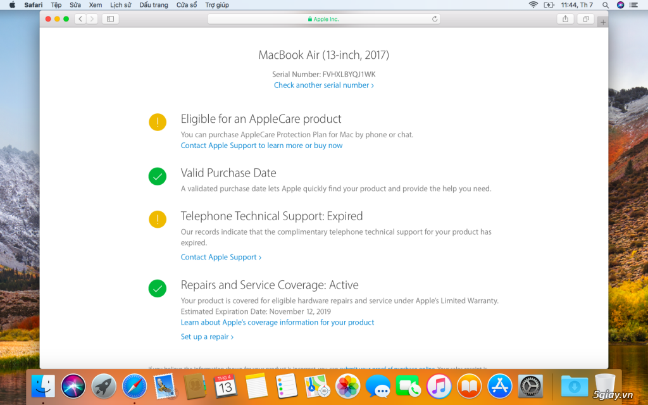Click green checkmark beside Repairs and Service Coverage
The image size is (648, 405).
(158, 289)
